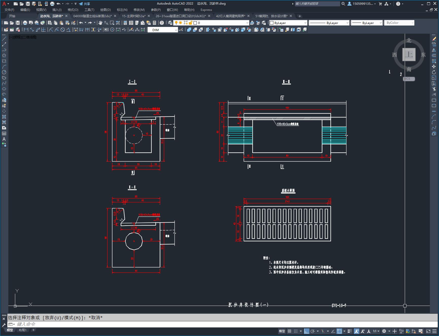Open the WCS dropdown under the ViewCube
Image resolution: width=439 pixels, height=336 pixels.
409,79
